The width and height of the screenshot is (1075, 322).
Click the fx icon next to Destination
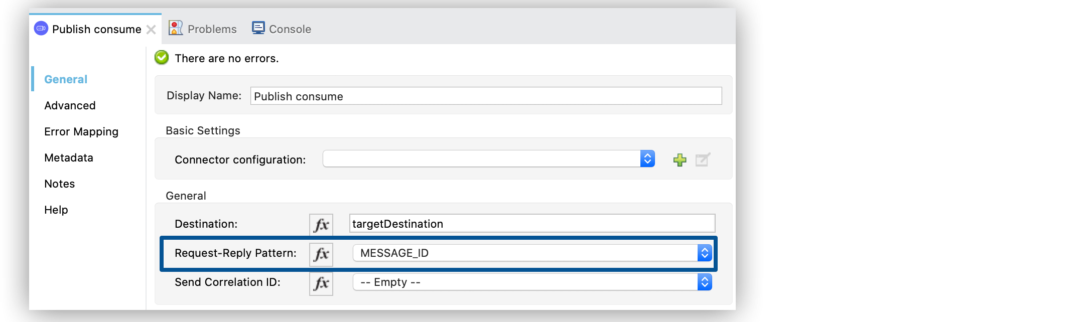[x=321, y=224]
